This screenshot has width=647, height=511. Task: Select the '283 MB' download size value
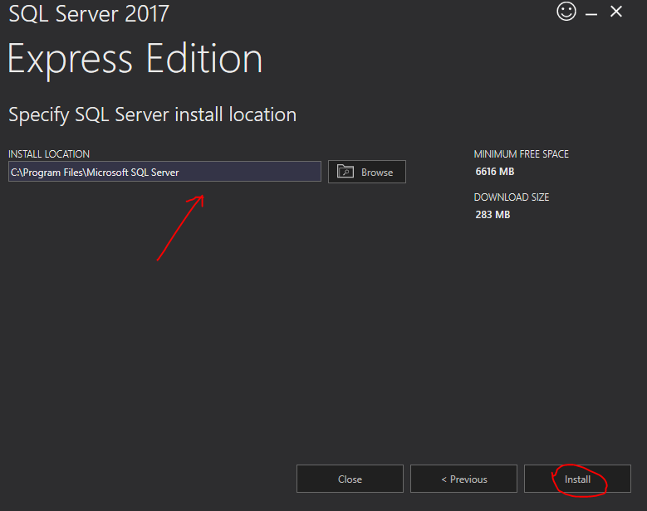493,215
